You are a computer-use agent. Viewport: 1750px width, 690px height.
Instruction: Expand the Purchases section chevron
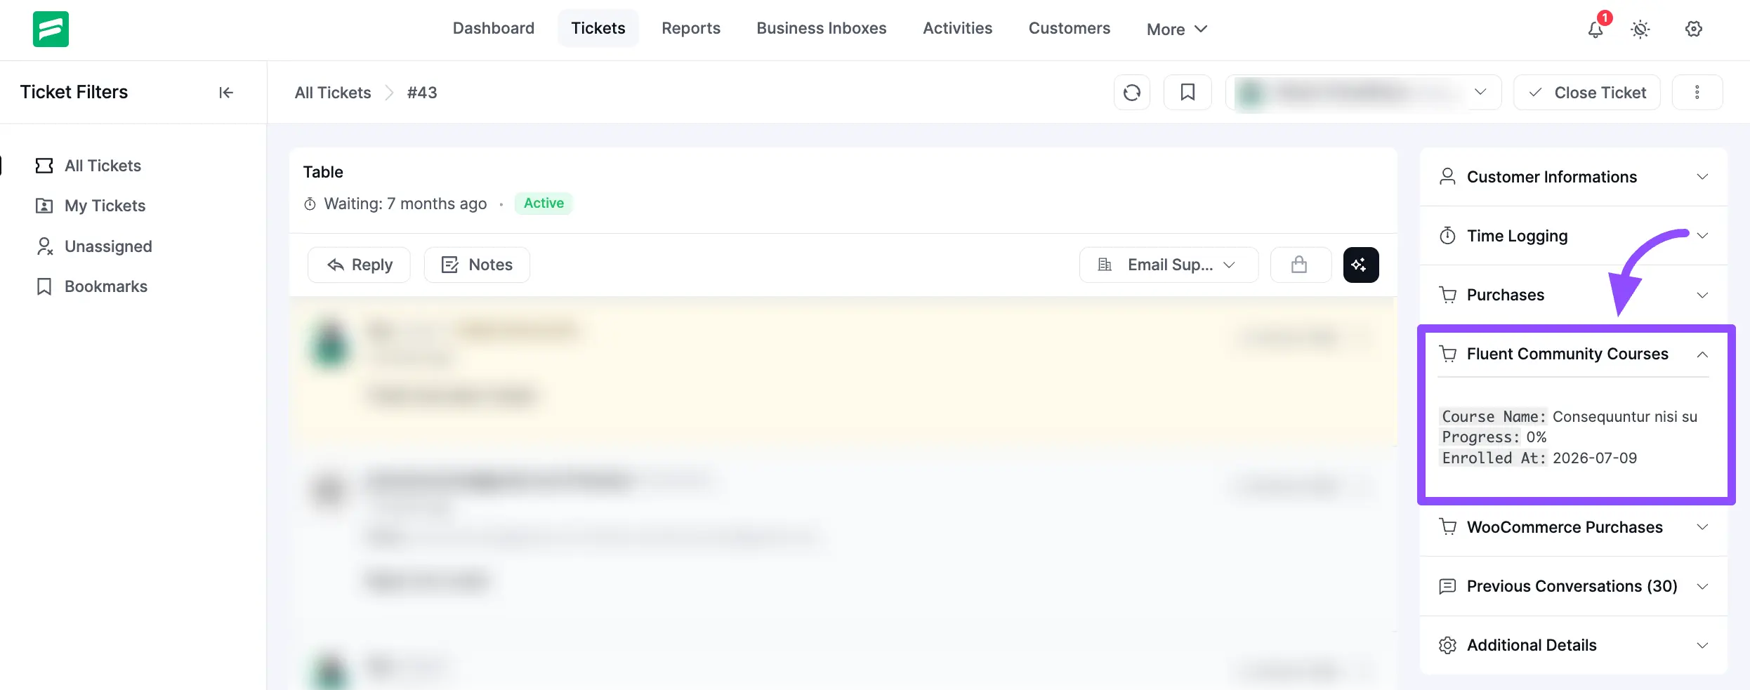pos(1702,295)
